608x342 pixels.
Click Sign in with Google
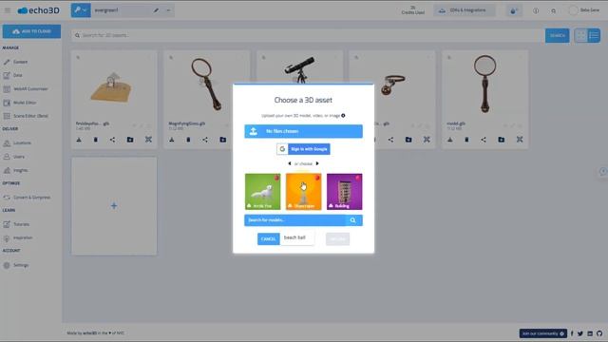303,149
